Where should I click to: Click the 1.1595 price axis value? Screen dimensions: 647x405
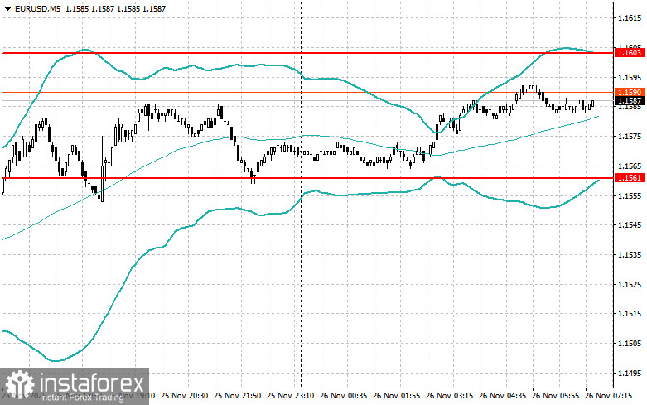click(630, 78)
